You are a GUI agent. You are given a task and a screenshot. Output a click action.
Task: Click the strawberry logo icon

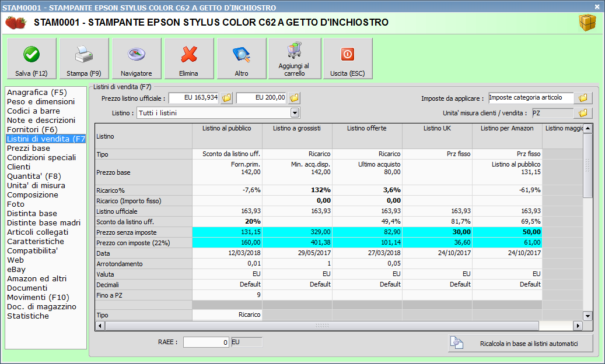[x=15, y=22]
